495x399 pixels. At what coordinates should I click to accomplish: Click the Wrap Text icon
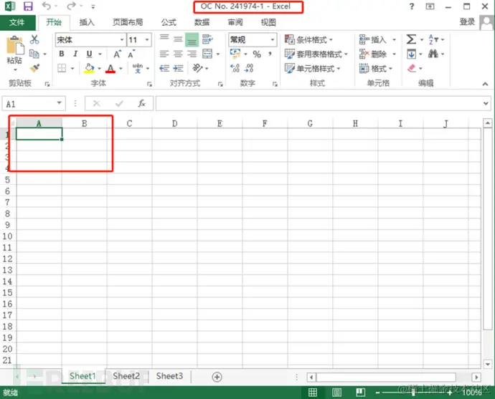[x=207, y=39]
